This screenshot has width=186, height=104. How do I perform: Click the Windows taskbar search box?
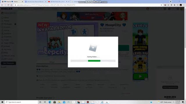(x=21, y=102)
